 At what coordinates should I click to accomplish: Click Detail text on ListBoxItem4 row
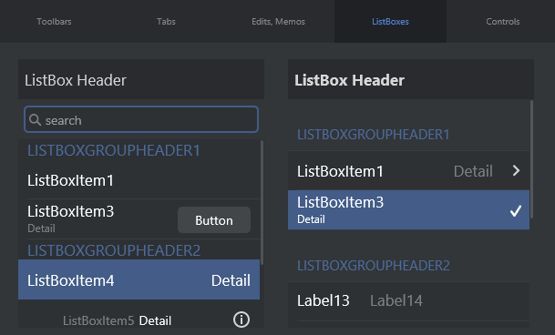231,280
